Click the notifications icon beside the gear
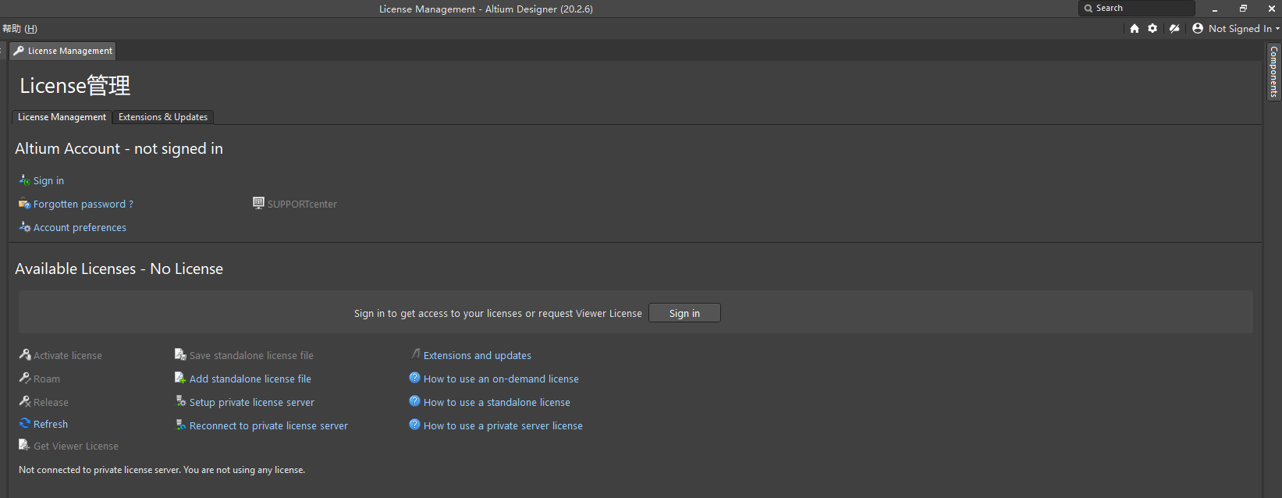Image resolution: width=1282 pixels, height=498 pixels. click(x=1174, y=28)
